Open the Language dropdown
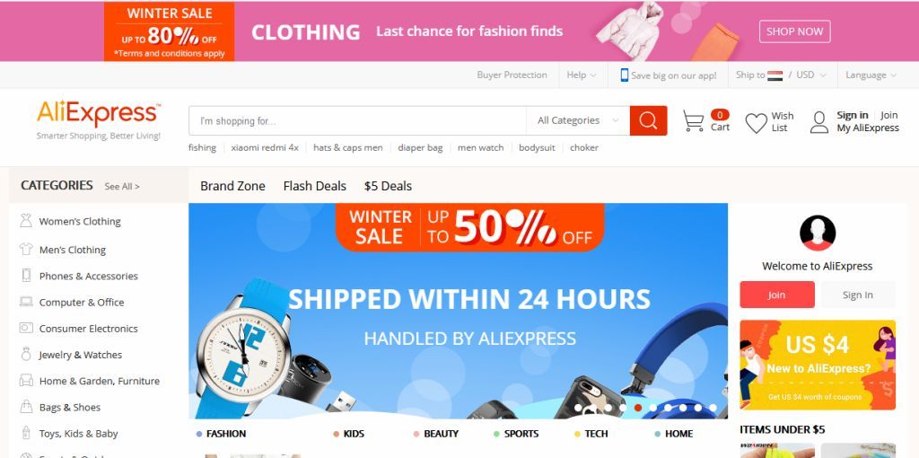 [x=871, y=75]
